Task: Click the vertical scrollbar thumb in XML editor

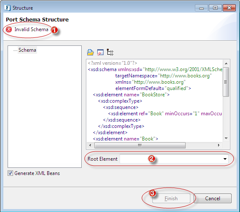Action: pyautogui.click(x=226, y=82)
